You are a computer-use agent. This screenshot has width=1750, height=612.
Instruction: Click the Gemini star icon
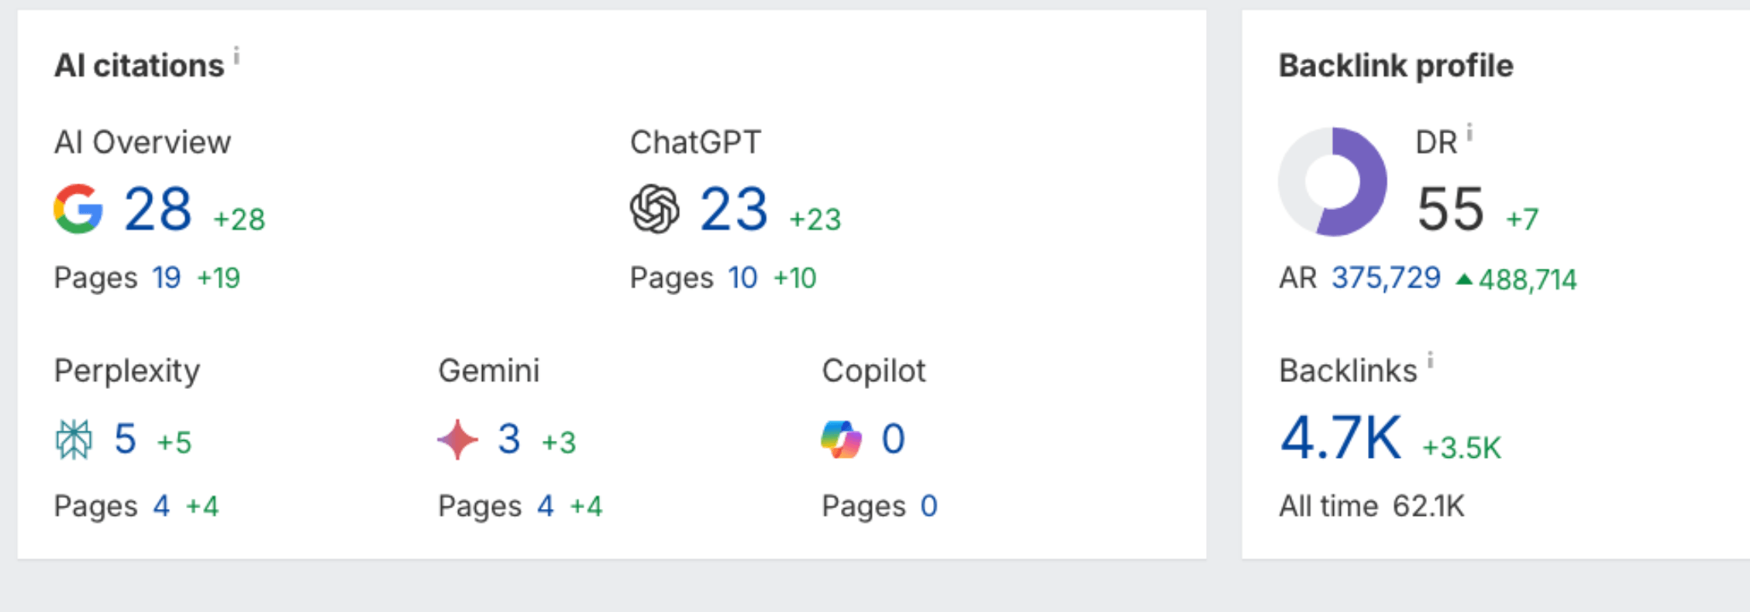point(458,439)
